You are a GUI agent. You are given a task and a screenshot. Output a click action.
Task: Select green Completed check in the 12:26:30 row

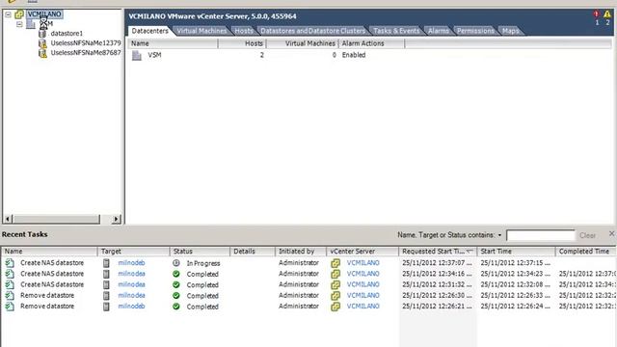(x=176, y=296)
